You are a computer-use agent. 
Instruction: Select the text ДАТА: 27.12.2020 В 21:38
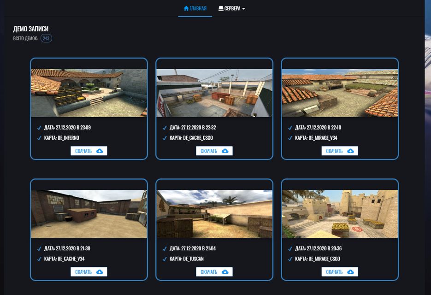click(67, 248)
